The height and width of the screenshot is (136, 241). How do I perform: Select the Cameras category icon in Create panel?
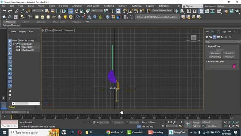[218, 37]
